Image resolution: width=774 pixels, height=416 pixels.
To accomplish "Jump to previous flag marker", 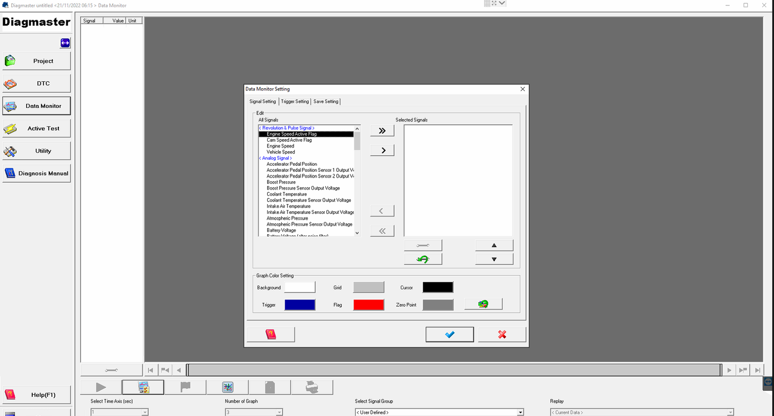I will 165,370.
